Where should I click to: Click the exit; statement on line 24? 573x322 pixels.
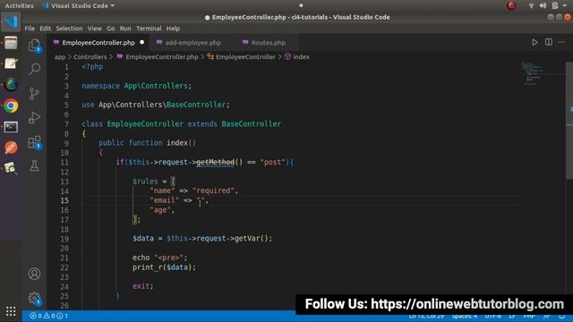click(x=143, y=286)
